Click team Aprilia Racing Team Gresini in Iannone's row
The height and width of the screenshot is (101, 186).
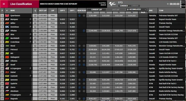tap(171, 80)
